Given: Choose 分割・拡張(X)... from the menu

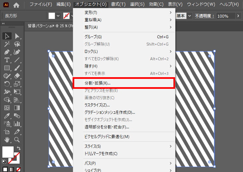Looking at the screenshot, I should pos(124,83).
